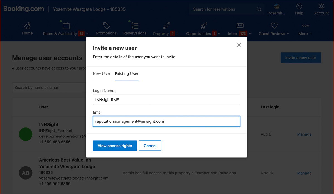This screenshot has height=194, width=334.
Task: Click the Last login column header
Action: (270, 107)
